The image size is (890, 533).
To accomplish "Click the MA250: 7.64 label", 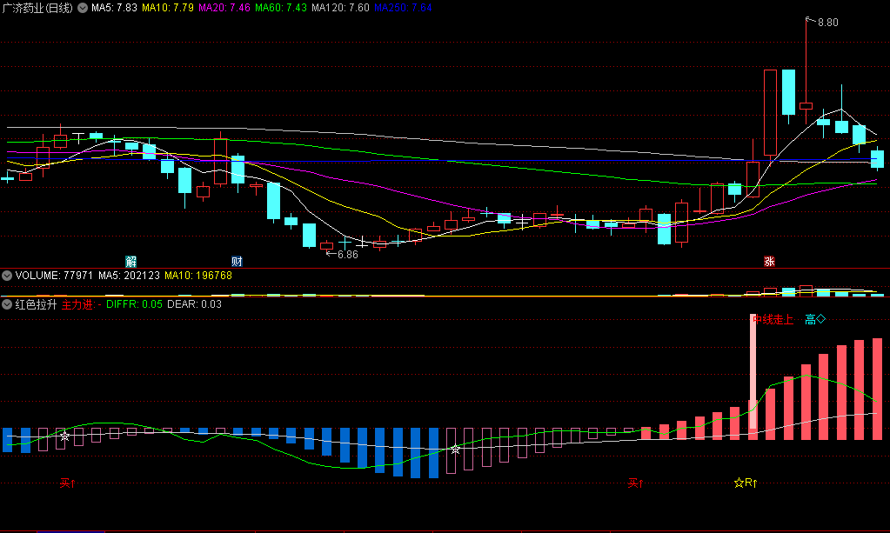I will (x=403, y=8).
